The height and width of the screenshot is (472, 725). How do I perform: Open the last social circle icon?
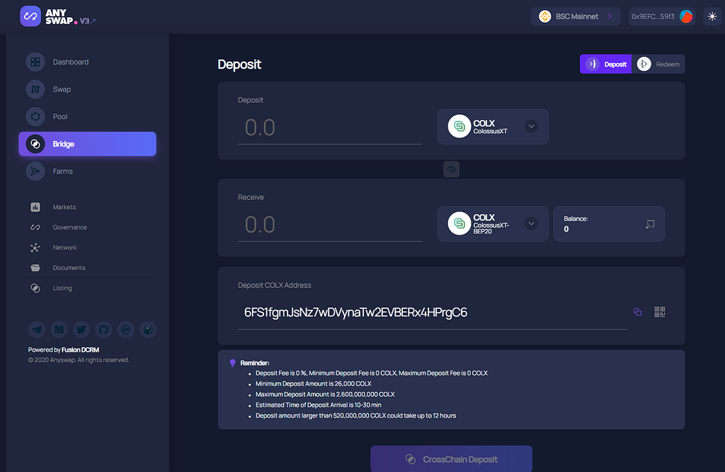[148, 330]
